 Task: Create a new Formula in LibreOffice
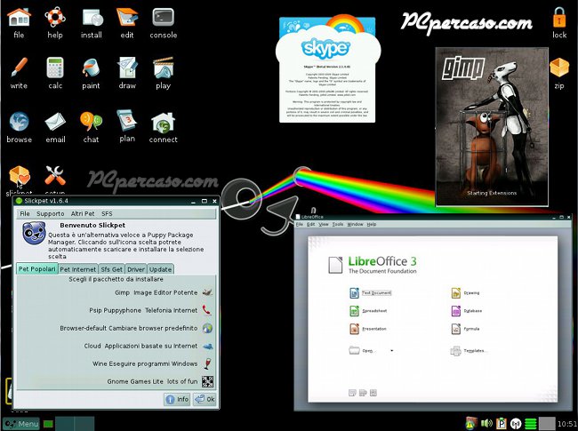(466, 329)
